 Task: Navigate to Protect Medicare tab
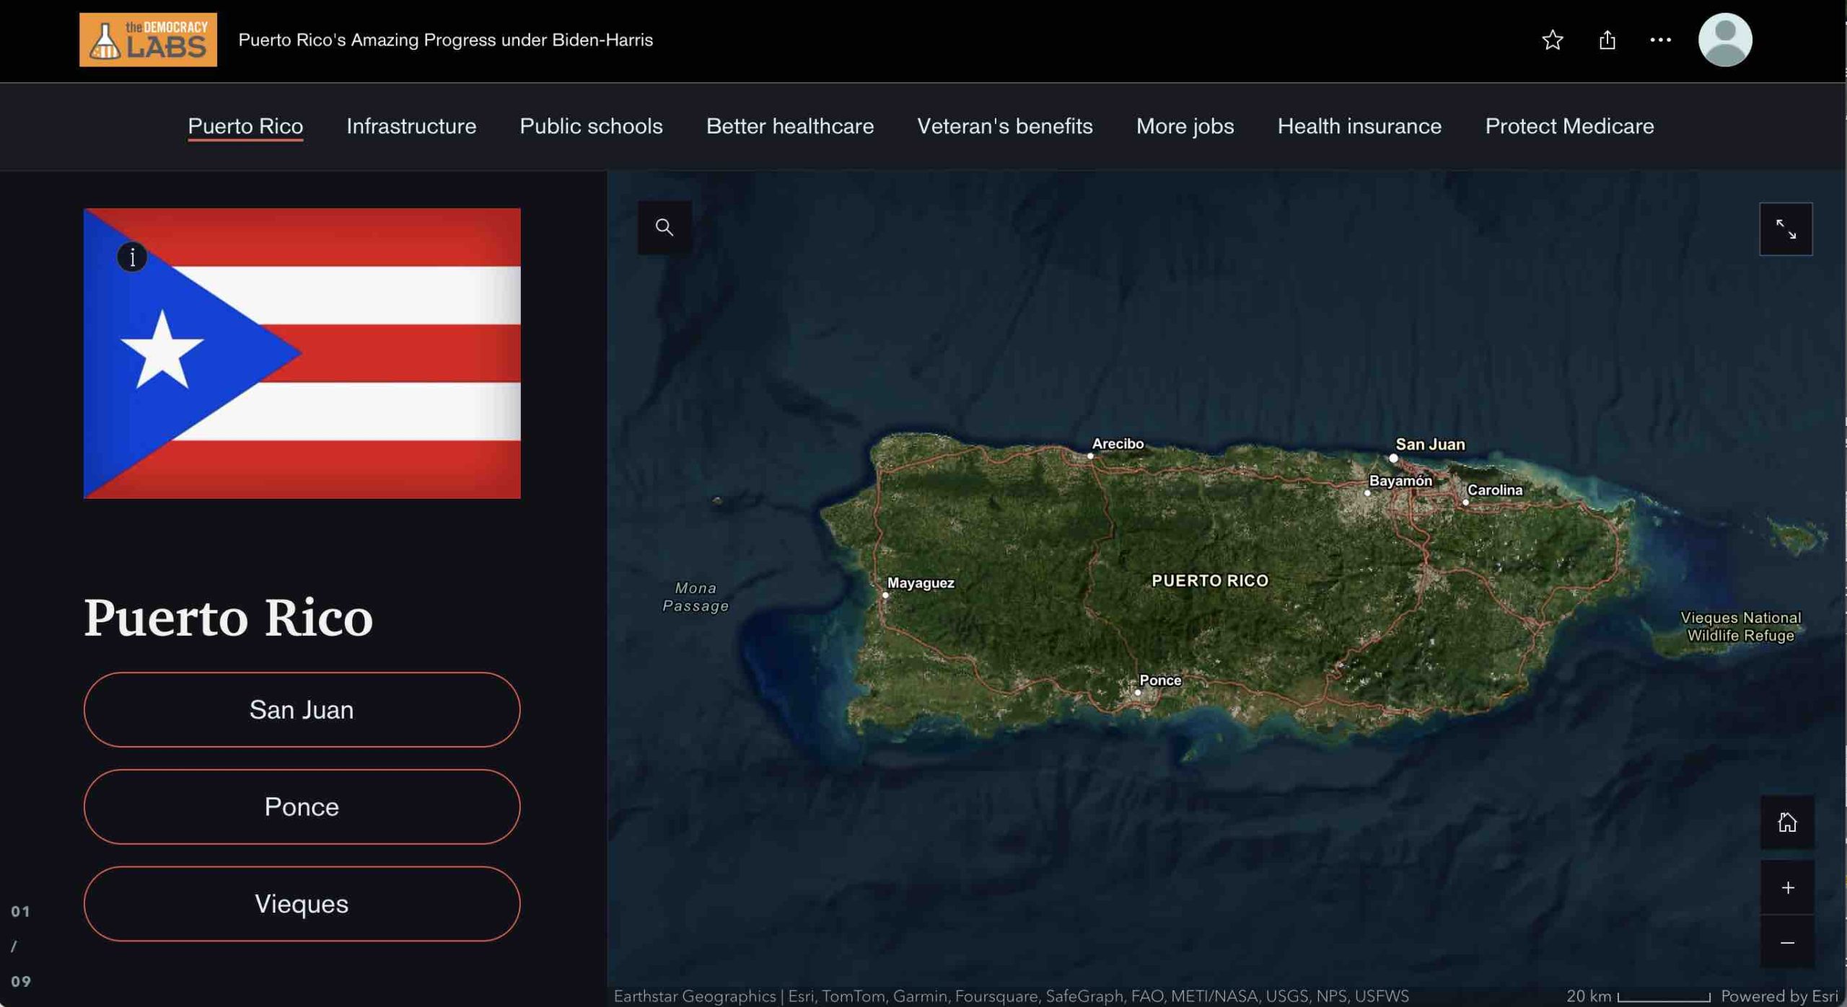1569,126
